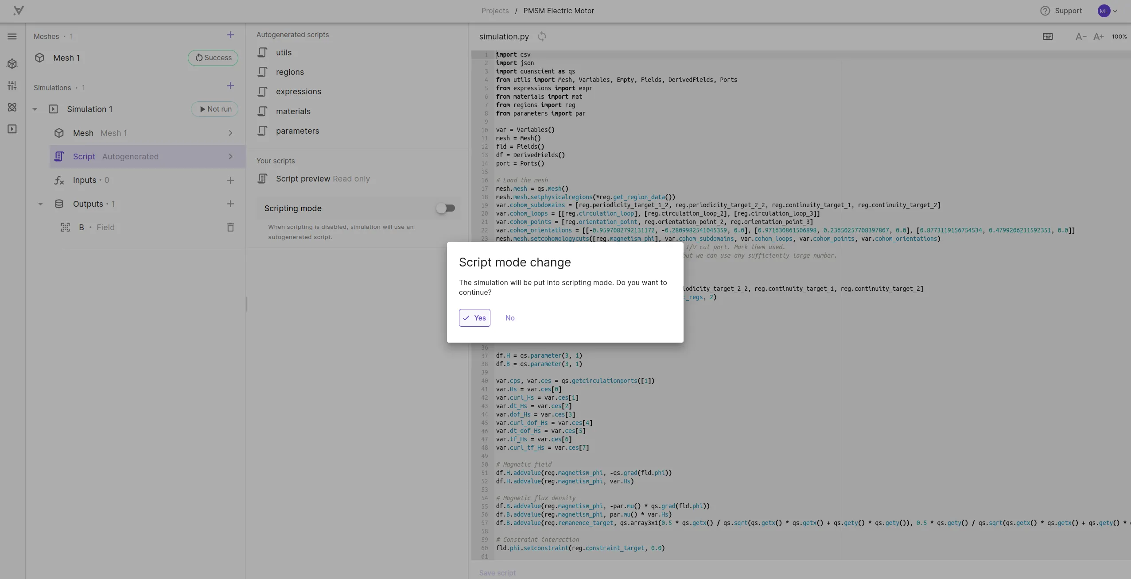The image size is (1131, 579).
Task: Click the Script preview document icon
Action: pos(262,179)
